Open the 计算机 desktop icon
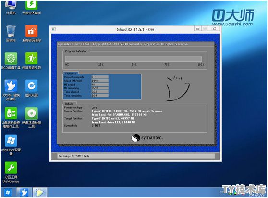This screenshot has height=198, width=268. (11, 8)
